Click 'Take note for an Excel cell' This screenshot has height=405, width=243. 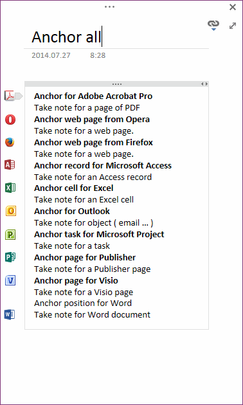tap(84, 200)
